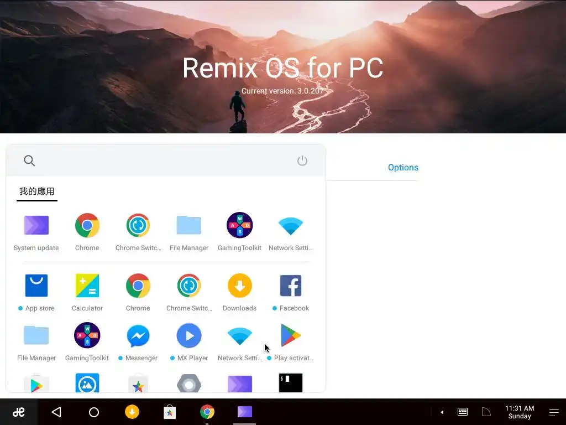Click the taskbar Back triangle button
The image size is (566, 425).
click(x=56, y=412)
